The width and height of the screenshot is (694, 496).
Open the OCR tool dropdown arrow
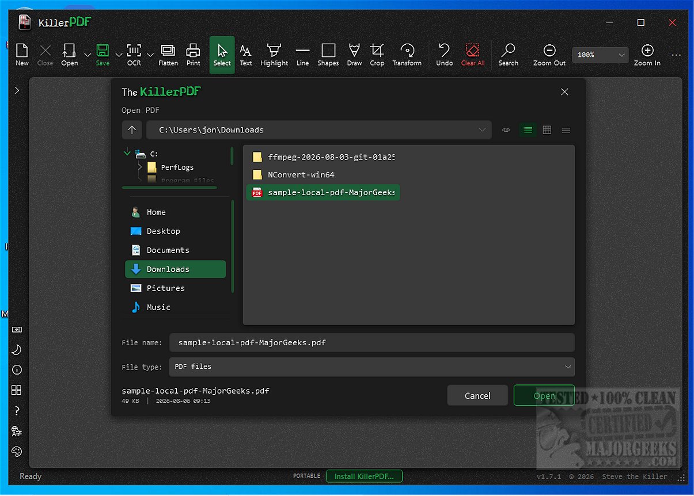(x=150, y=55)
